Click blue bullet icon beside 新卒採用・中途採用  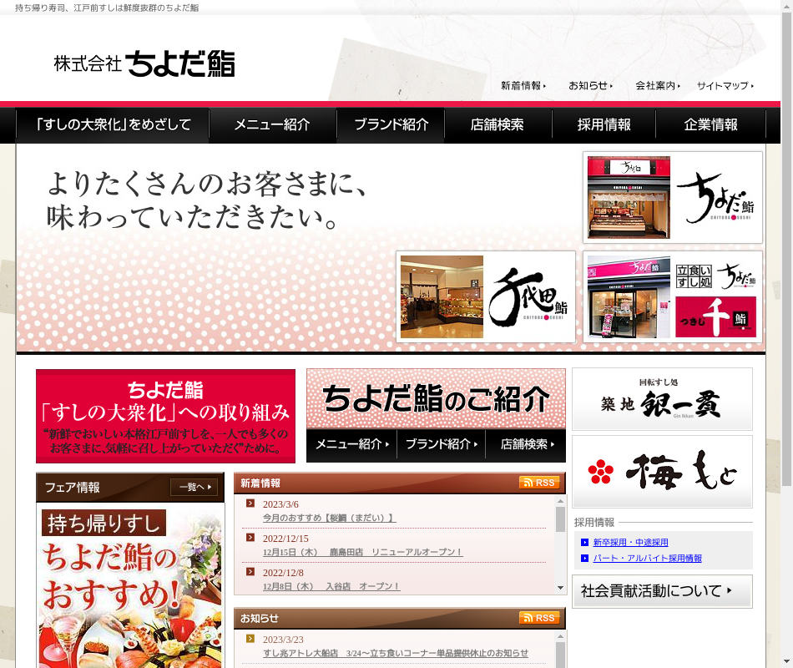coord(584,543)
